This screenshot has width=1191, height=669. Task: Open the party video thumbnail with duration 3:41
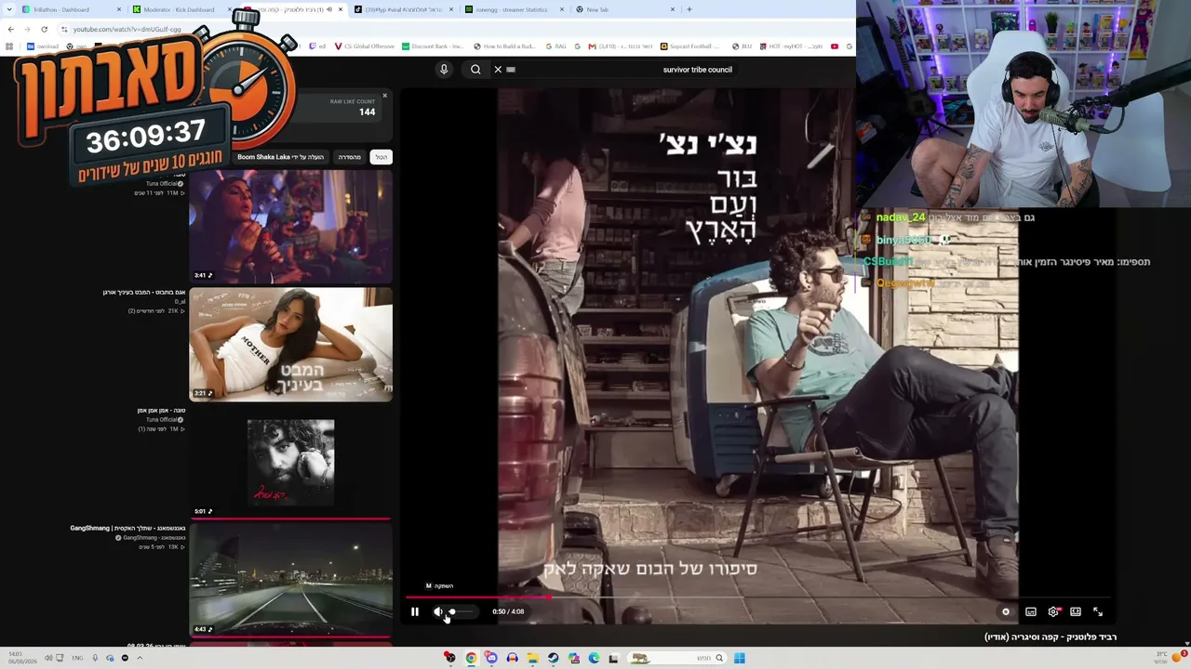point(291,227)
